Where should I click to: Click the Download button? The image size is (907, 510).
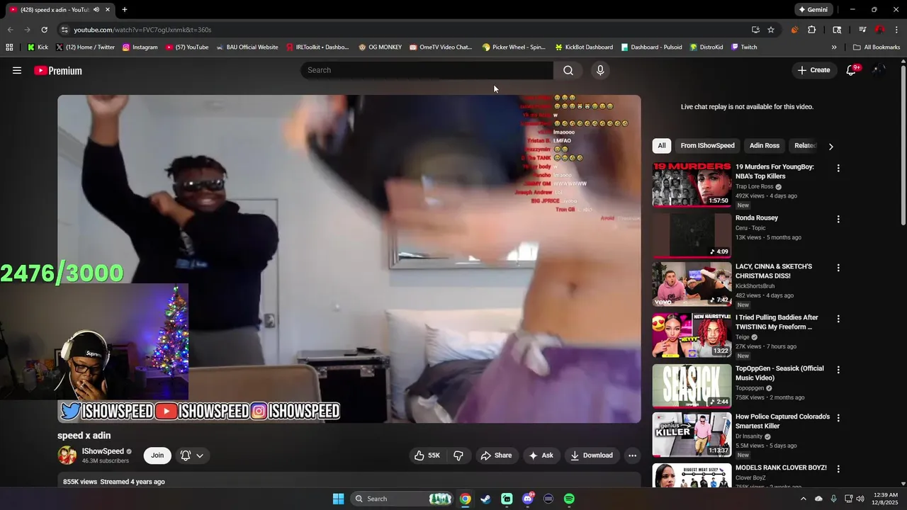tap(592, 455)
